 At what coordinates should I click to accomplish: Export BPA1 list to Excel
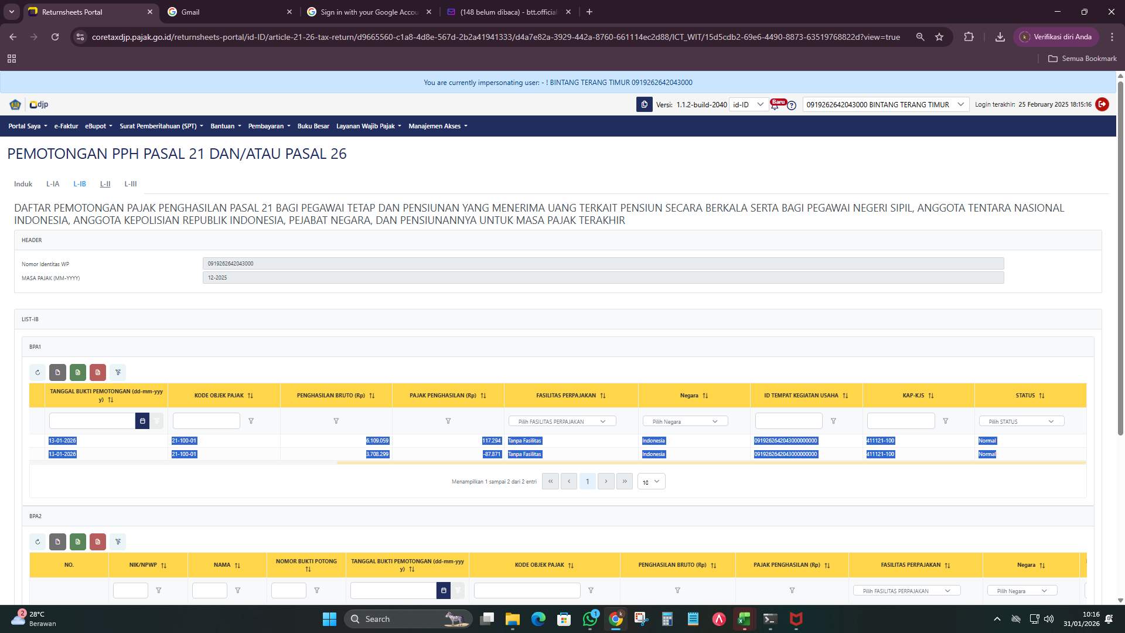click(x=78, y=372)
